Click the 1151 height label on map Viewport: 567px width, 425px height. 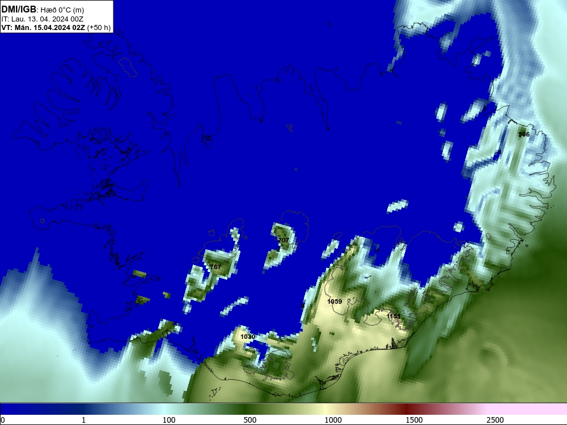coord(393,317)
